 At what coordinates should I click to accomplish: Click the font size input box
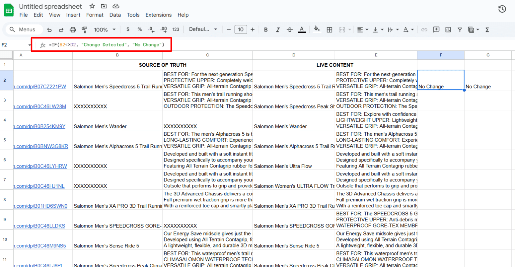coord(241,30)
